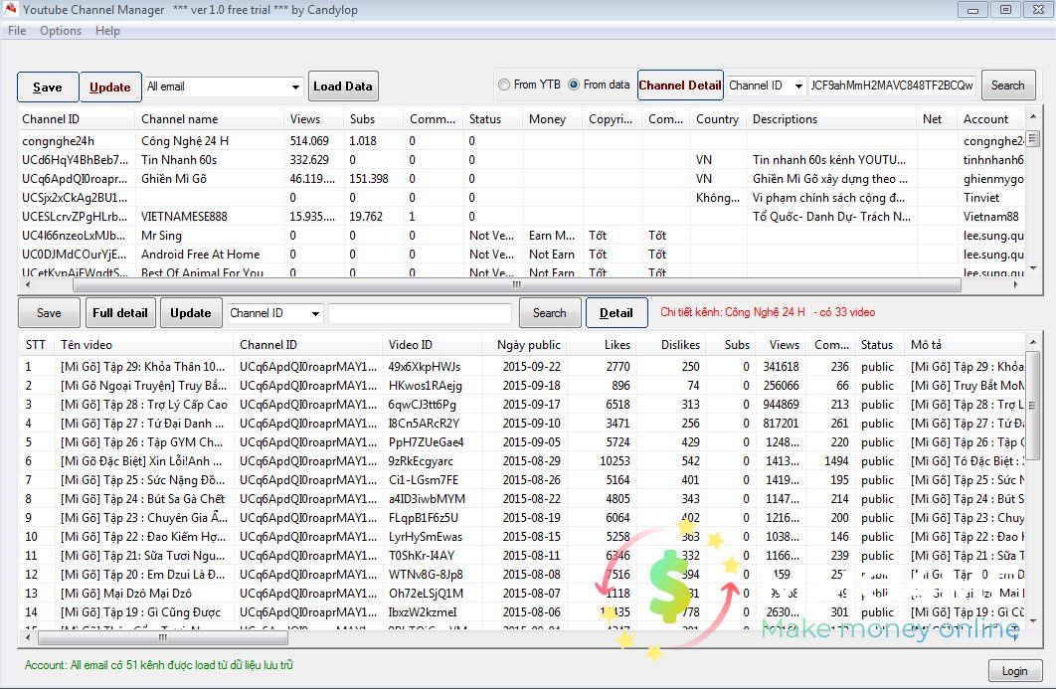This screenshot has width=1056, height=689.
Task: Click the Load Data button
Action: (x=343, y=86)
